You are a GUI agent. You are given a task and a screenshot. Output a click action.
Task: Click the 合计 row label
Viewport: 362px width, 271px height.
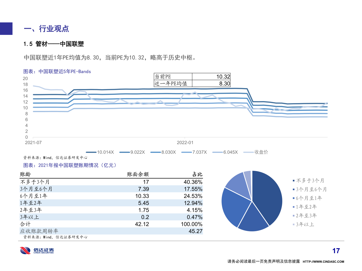pyautogui.click(x=25, y=224)
